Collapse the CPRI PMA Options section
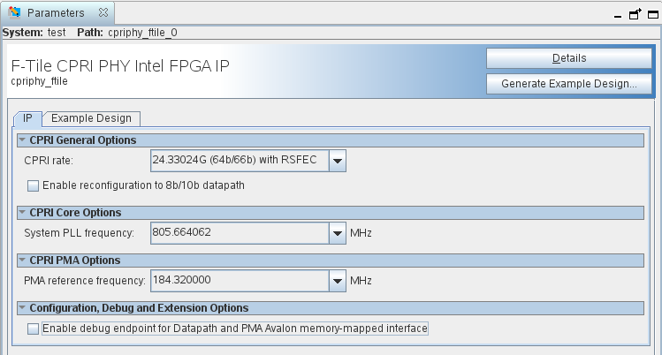Image resolution: width=662 pixels, height=355 pixels. pyautogui.click(x=22, y=261)
